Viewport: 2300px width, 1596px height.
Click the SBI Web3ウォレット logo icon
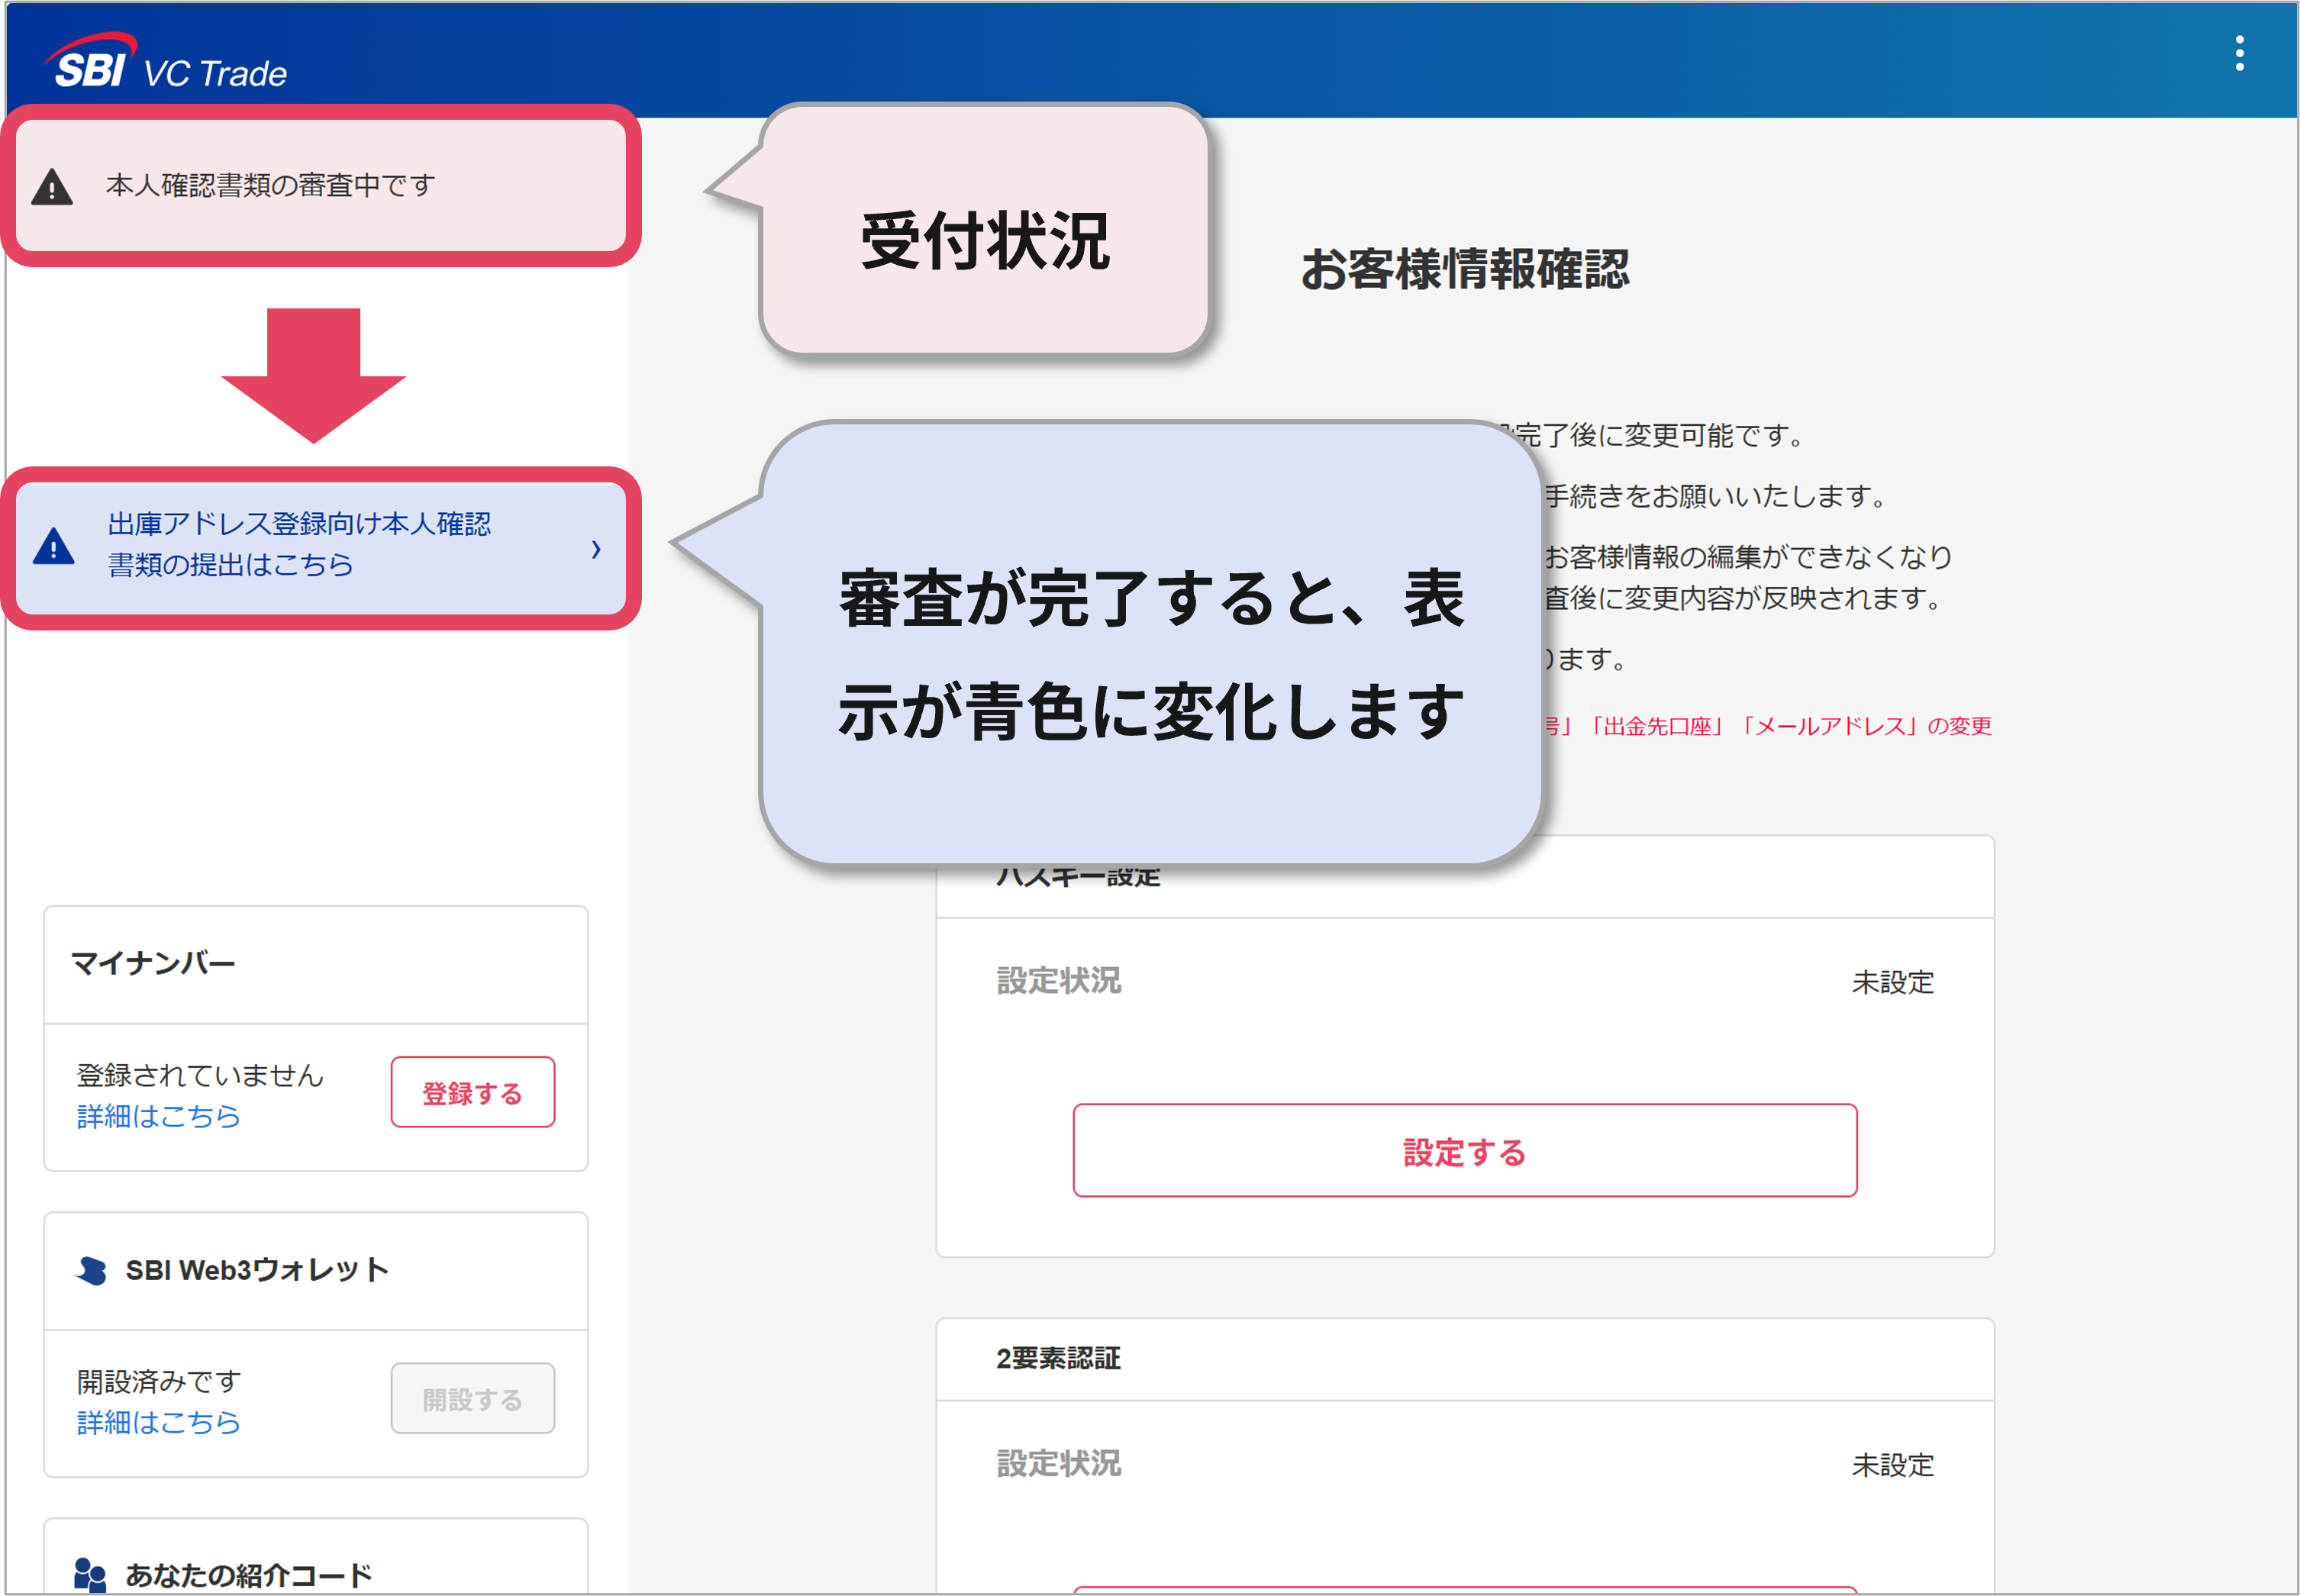point(91,1271)
